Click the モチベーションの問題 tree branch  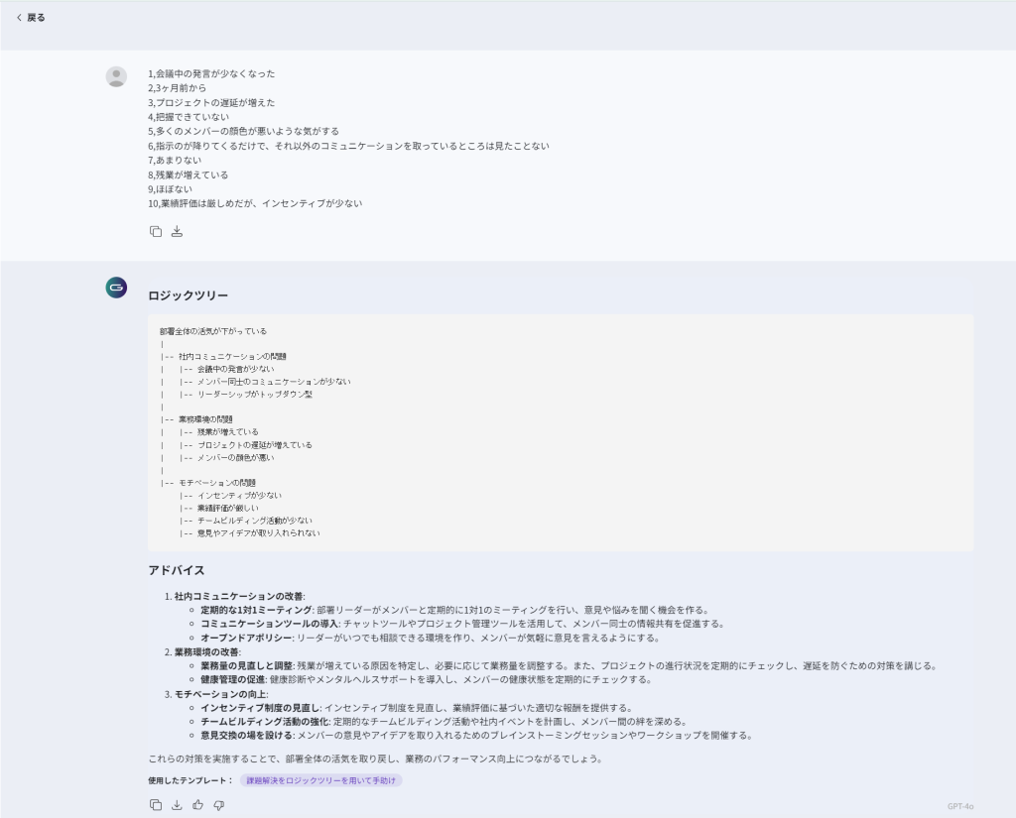tap(216, 483)
